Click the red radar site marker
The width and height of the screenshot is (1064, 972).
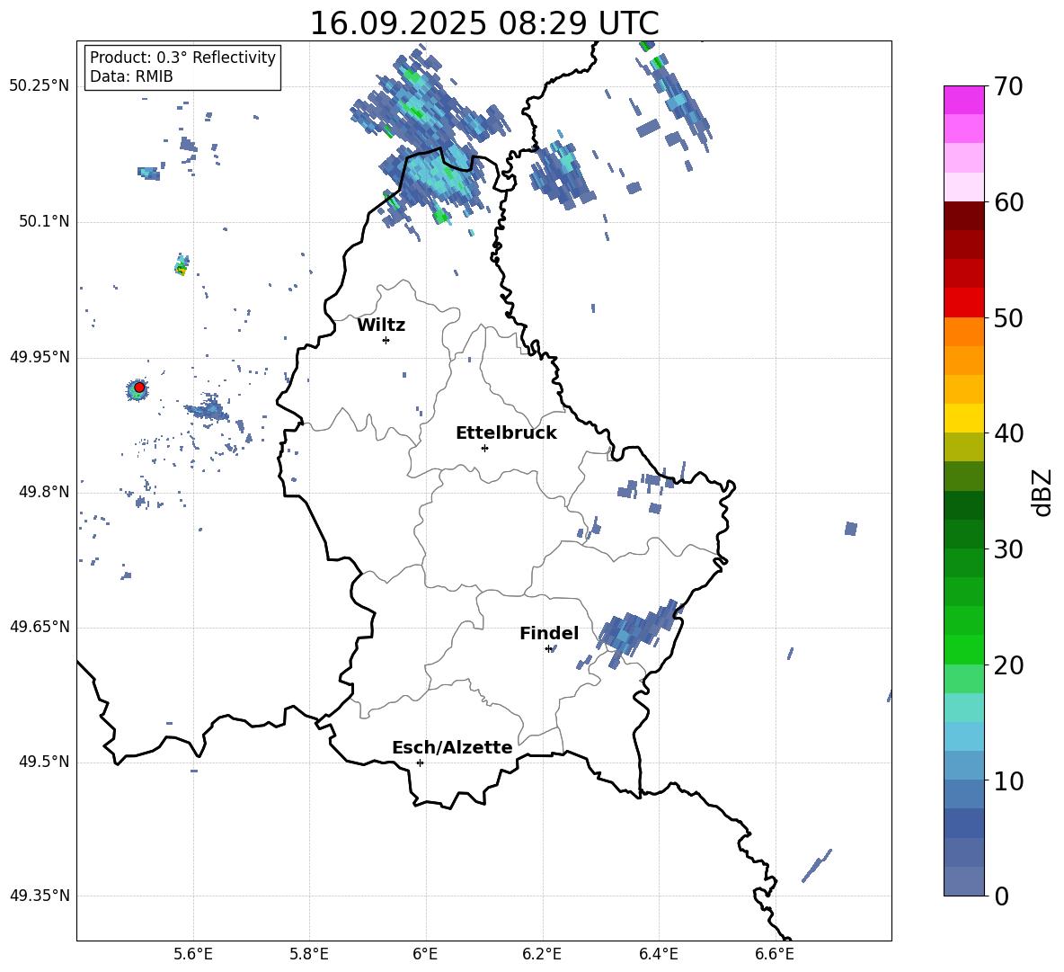[x=139, y=387]
